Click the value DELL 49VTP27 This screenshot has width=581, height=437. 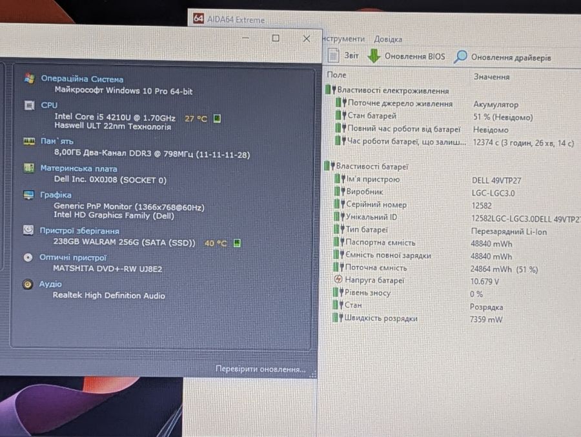[496, 181]
